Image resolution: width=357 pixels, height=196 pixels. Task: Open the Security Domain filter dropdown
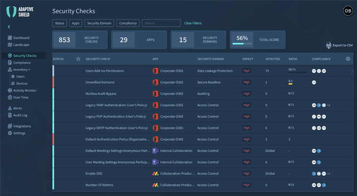tap(100, 23)
